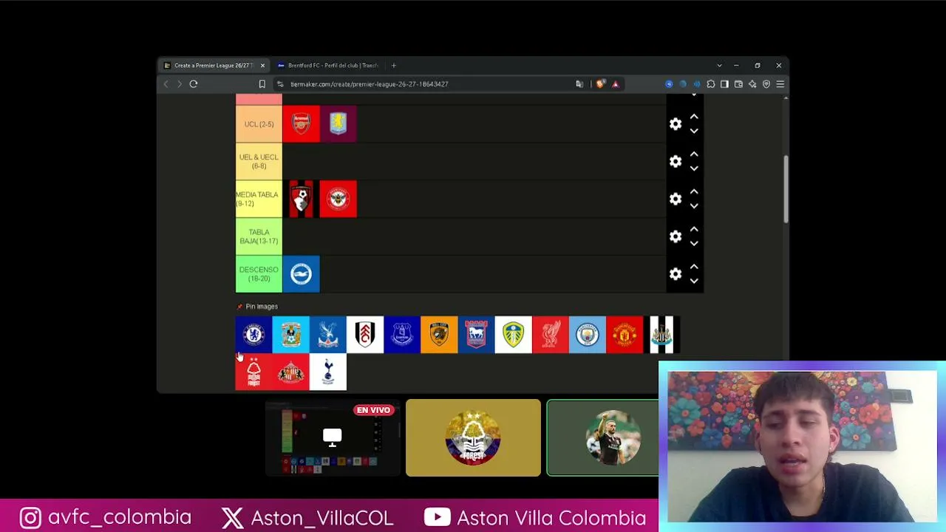Move TABLA BAJA tier down
The height and width of the screenshot is (532, 946).
pyautogui.click(x=694, y=243)
